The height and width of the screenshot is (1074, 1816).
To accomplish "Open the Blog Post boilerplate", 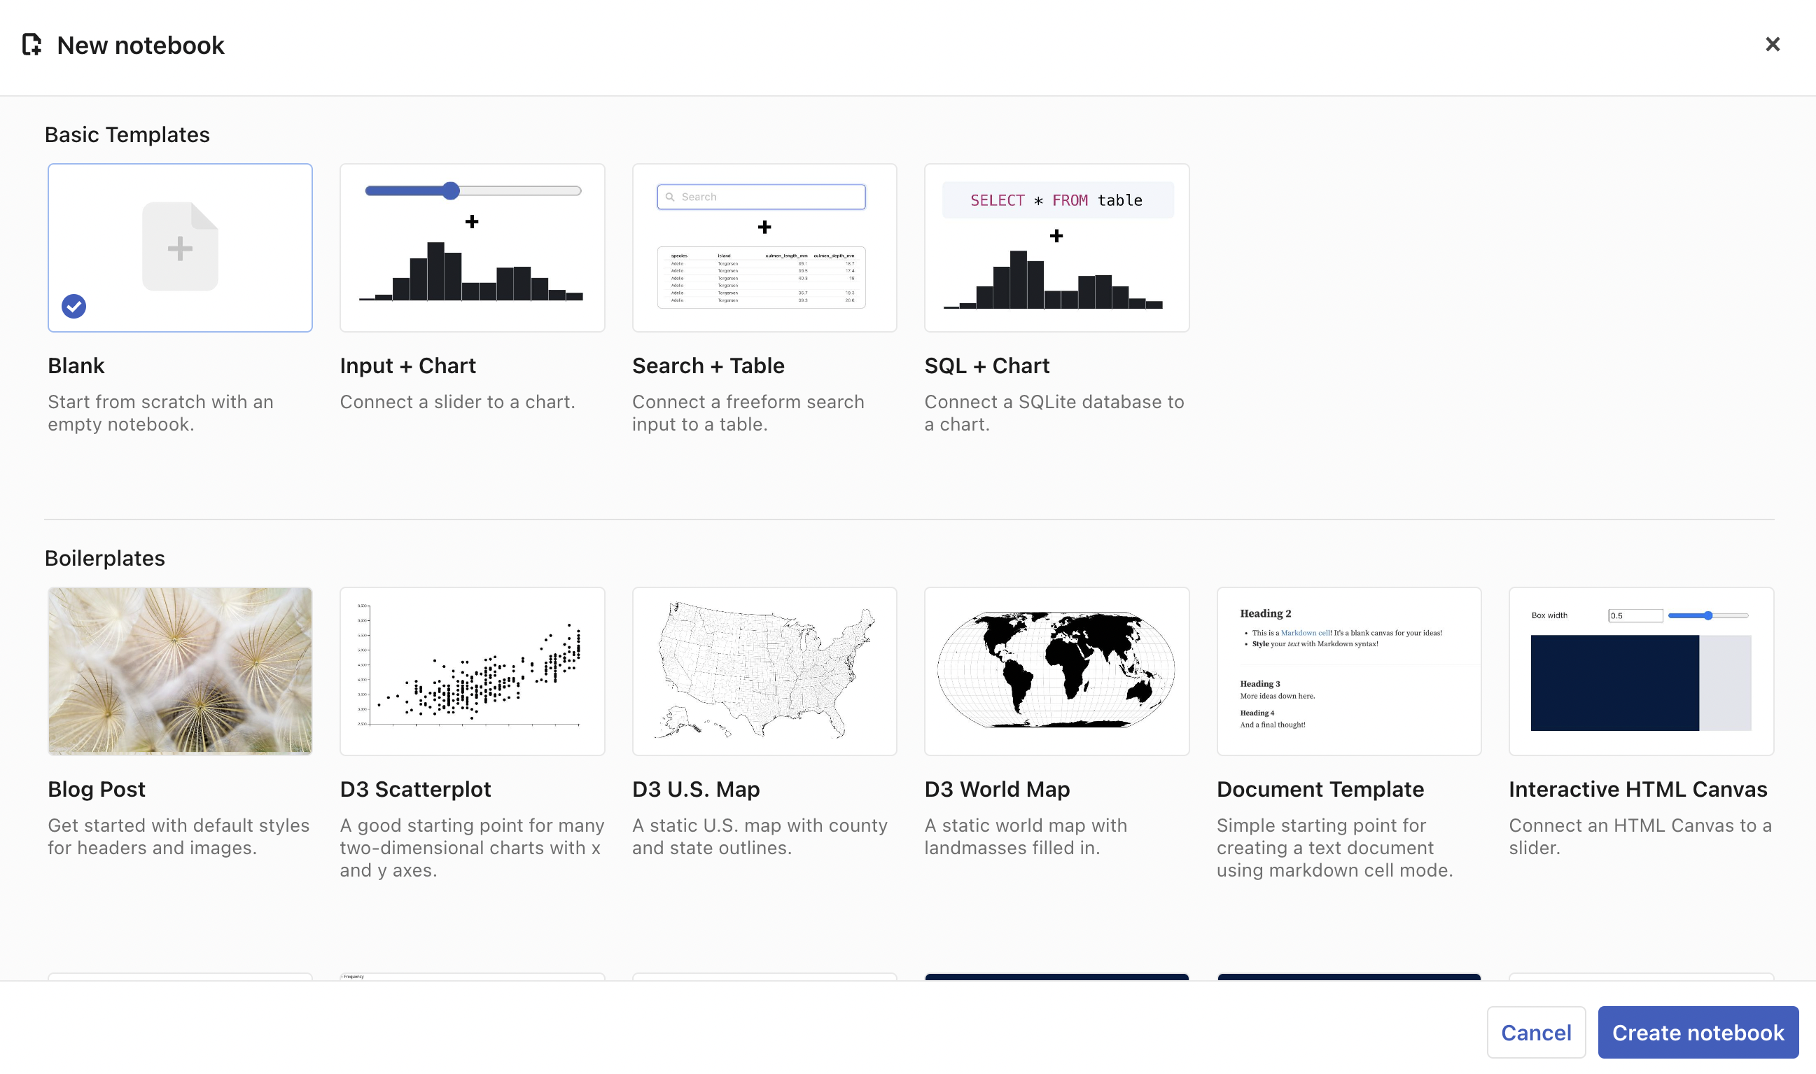I will pos(179,671).
